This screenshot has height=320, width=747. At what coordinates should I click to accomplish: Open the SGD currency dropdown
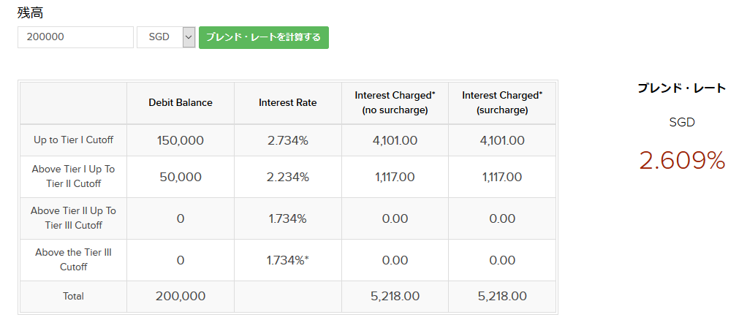(159, 37)
